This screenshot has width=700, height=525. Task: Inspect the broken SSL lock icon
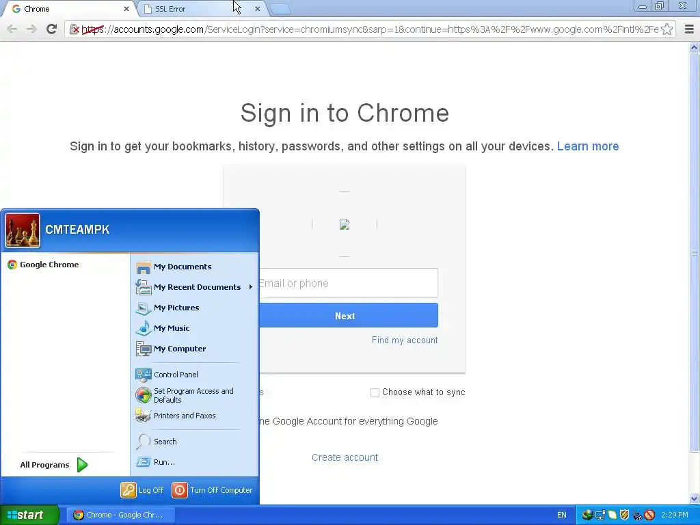74,29
